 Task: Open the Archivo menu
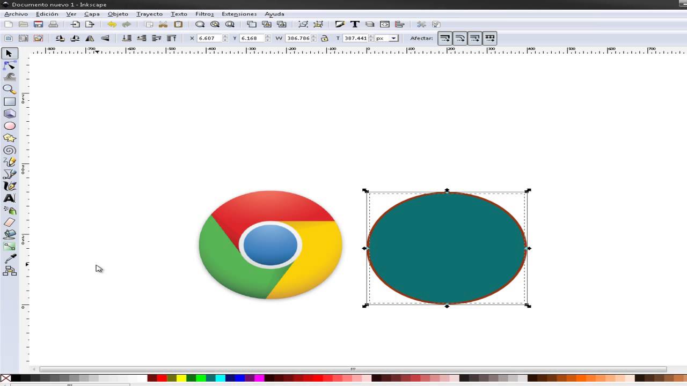16,14
